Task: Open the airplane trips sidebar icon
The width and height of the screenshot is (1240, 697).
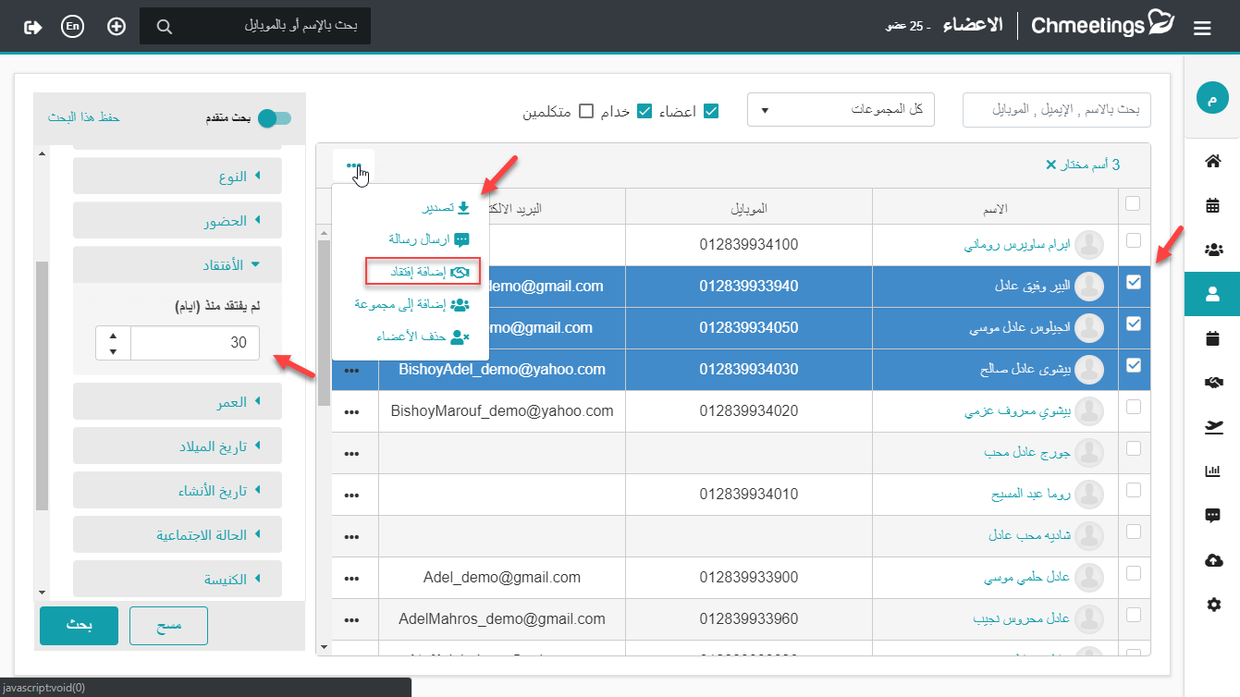Action: coord(1213,426)
